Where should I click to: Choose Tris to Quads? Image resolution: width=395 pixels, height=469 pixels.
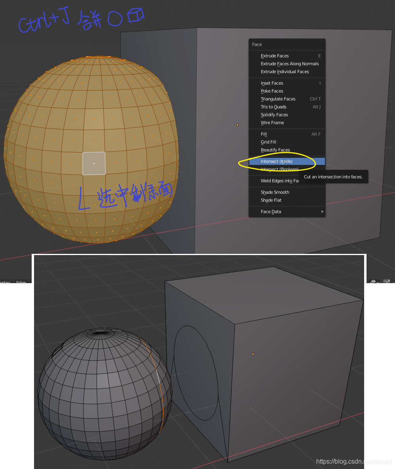click(287, 107)
